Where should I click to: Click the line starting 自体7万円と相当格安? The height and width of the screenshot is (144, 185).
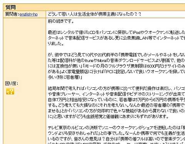tap(116, 100)
